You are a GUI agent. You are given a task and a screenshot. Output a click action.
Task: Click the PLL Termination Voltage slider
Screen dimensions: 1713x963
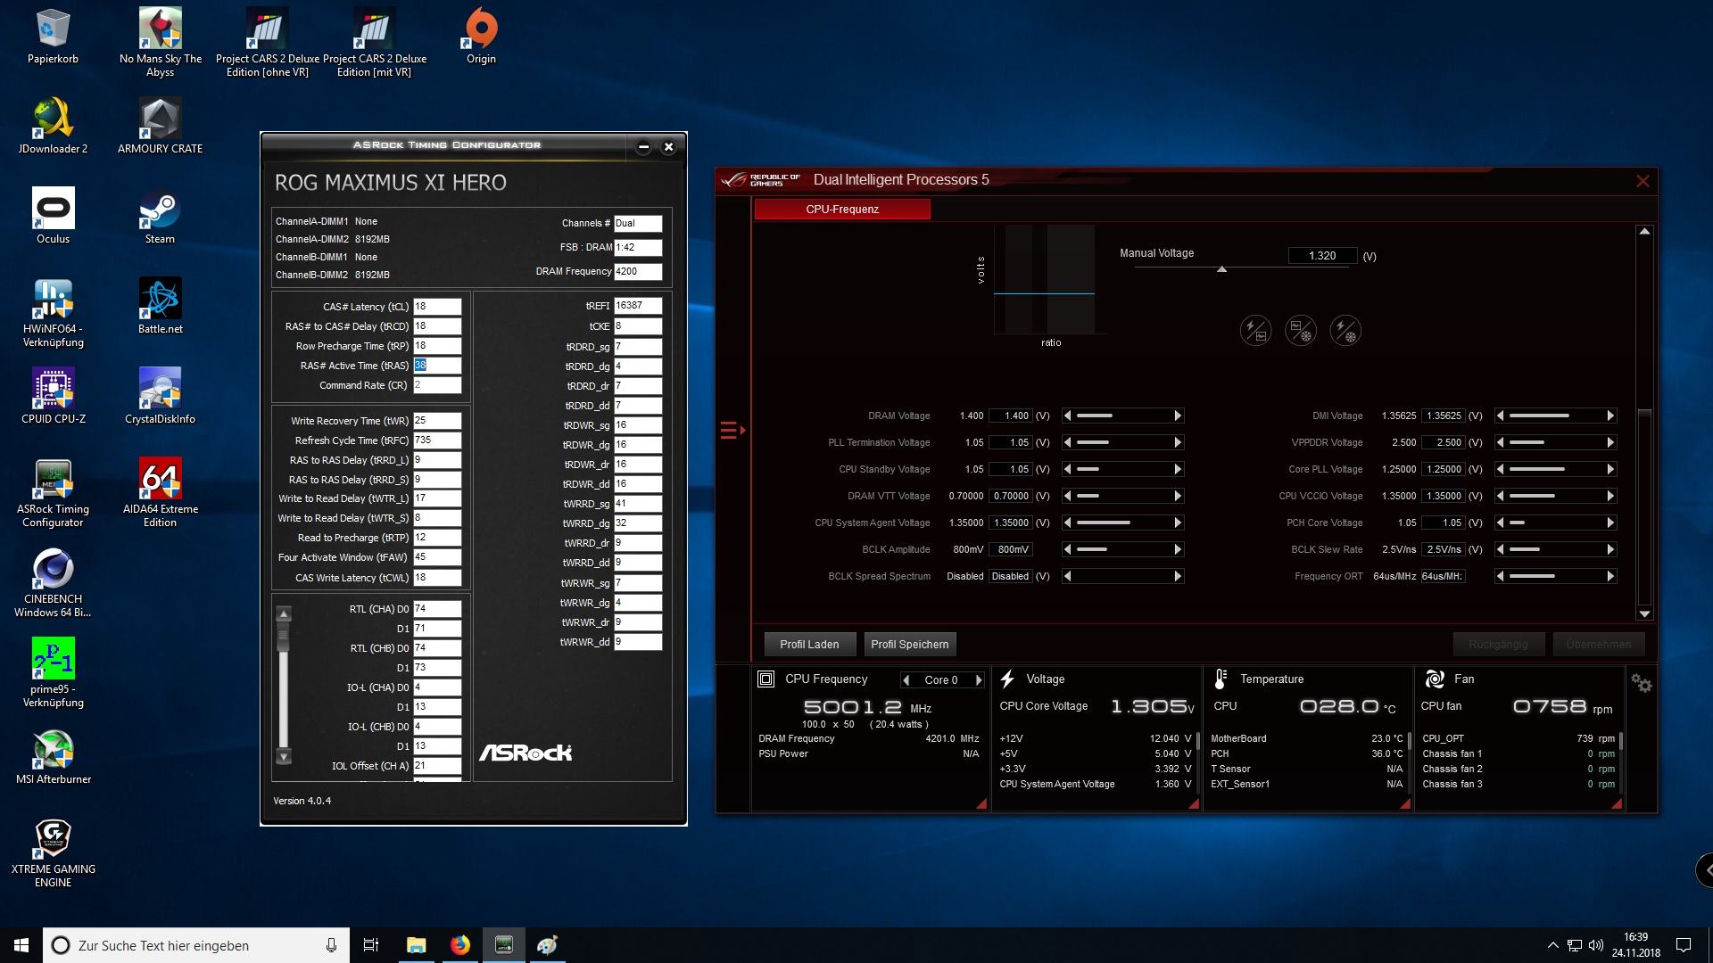(1122, 442)
